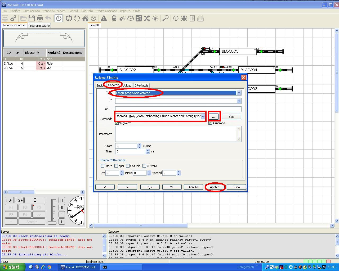Click the undo arrow toolbar icon

click(48, 18)
